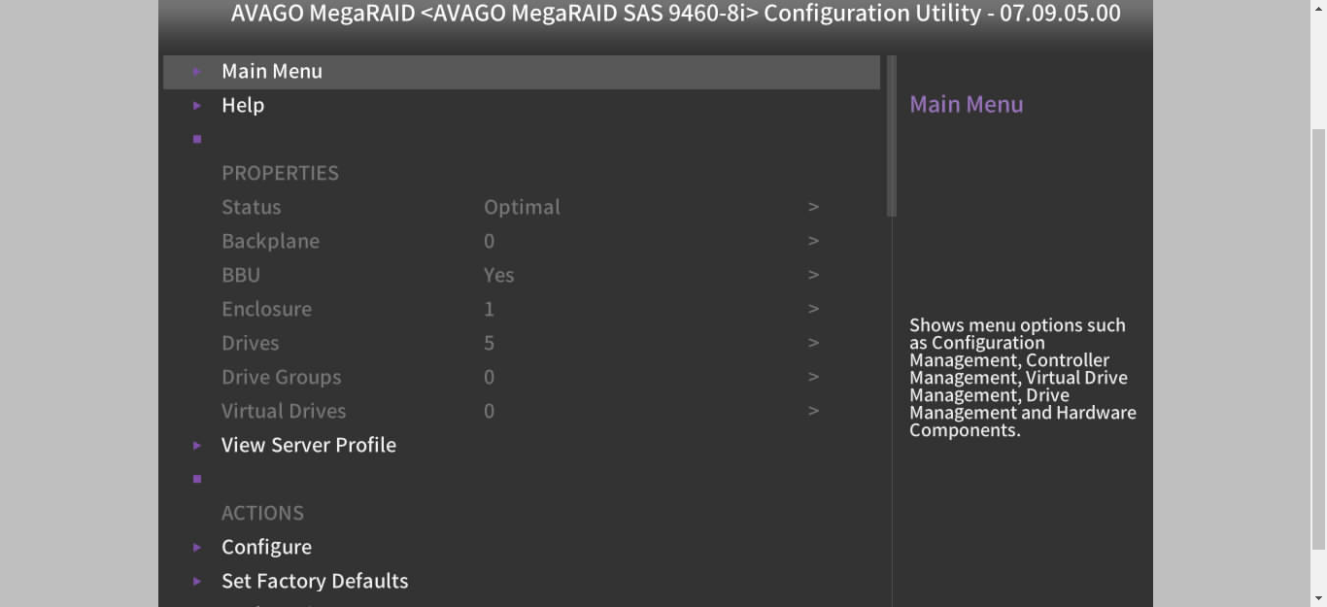The image size is (1327, 607).
Task: Click the Drives property label
Action: click(x=251, y=343)
